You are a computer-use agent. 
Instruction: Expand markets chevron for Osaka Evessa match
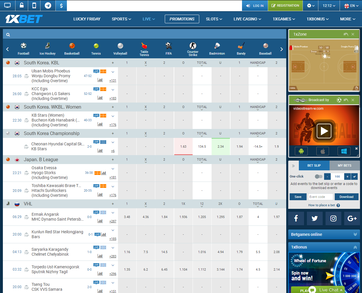[x=113, y=169]
